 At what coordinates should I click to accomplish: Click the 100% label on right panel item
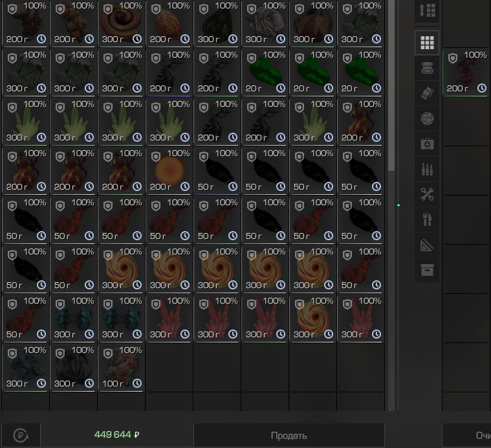475,55
